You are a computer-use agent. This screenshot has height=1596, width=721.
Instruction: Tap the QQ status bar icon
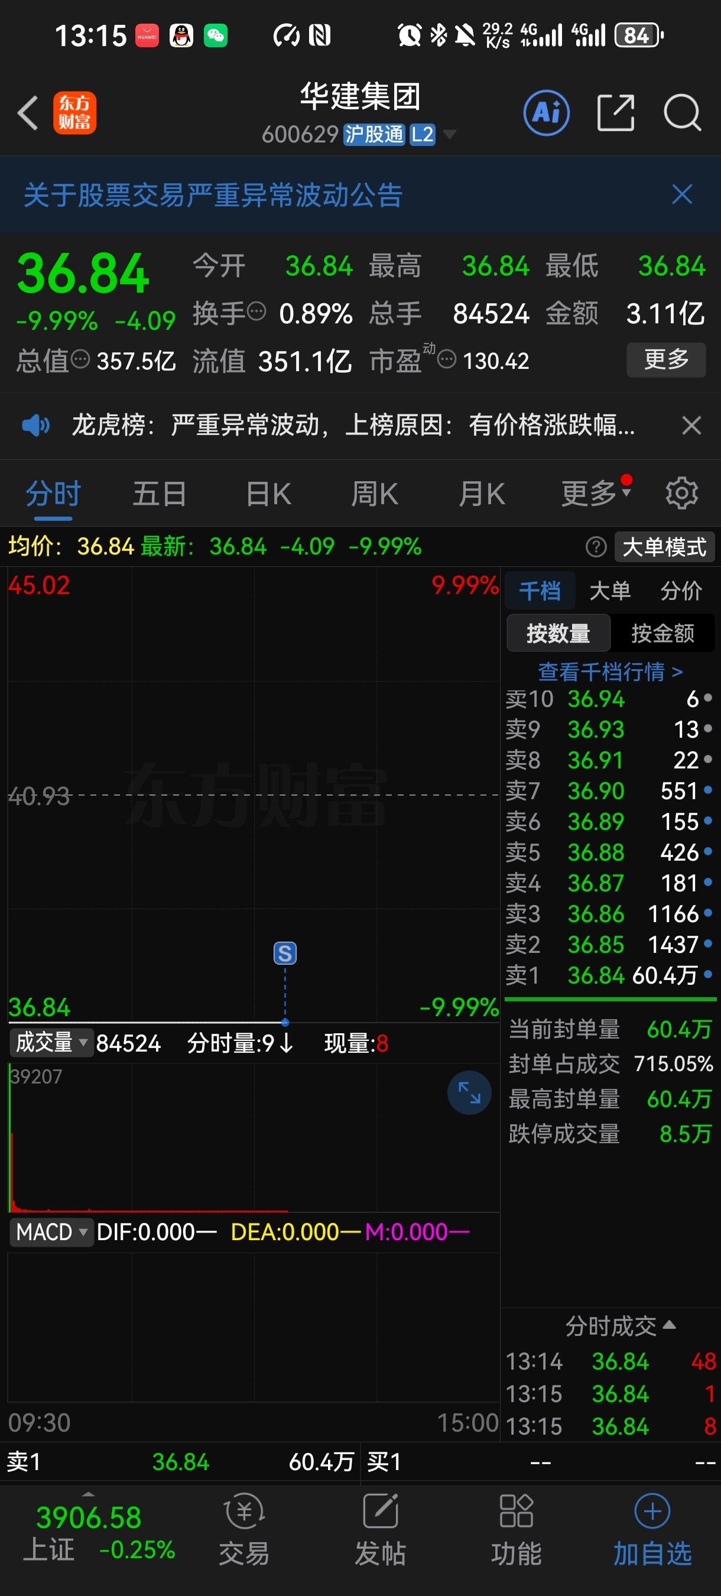[181, 35]
